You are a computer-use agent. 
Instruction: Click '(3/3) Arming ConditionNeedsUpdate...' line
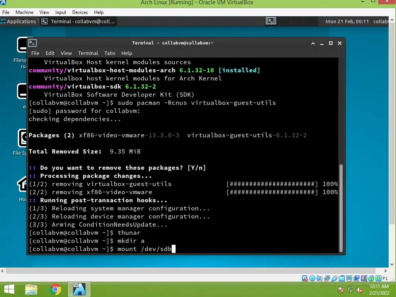coord(98,225)
